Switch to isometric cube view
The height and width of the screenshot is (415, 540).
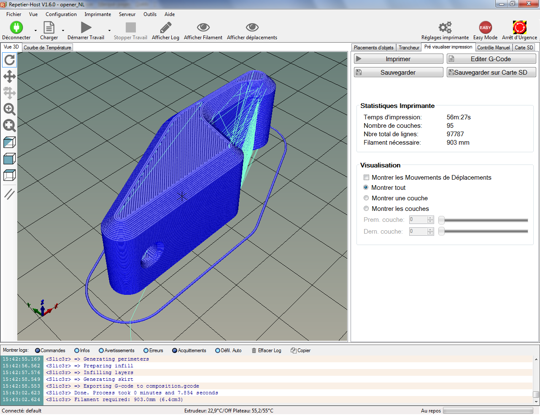(x=9, y=142)
